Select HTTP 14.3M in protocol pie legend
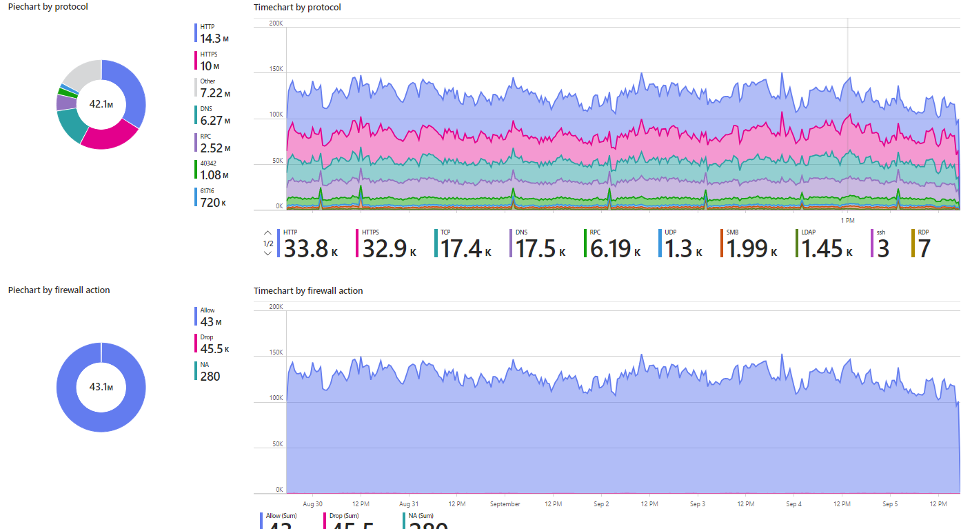The image size is (961, 529). (x=214, y=33)
